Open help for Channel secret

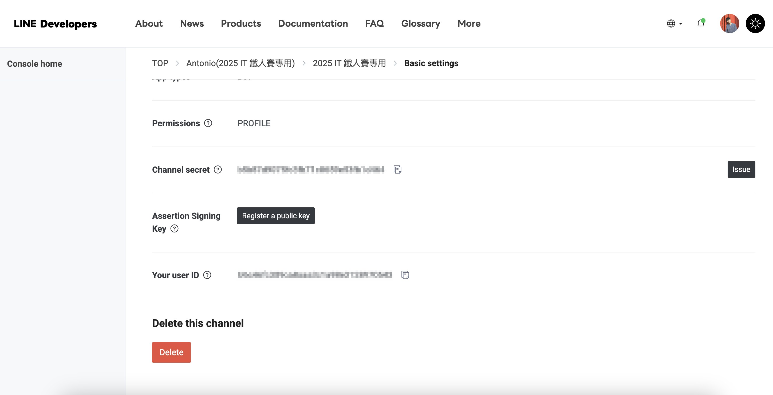tap(218, 169)
